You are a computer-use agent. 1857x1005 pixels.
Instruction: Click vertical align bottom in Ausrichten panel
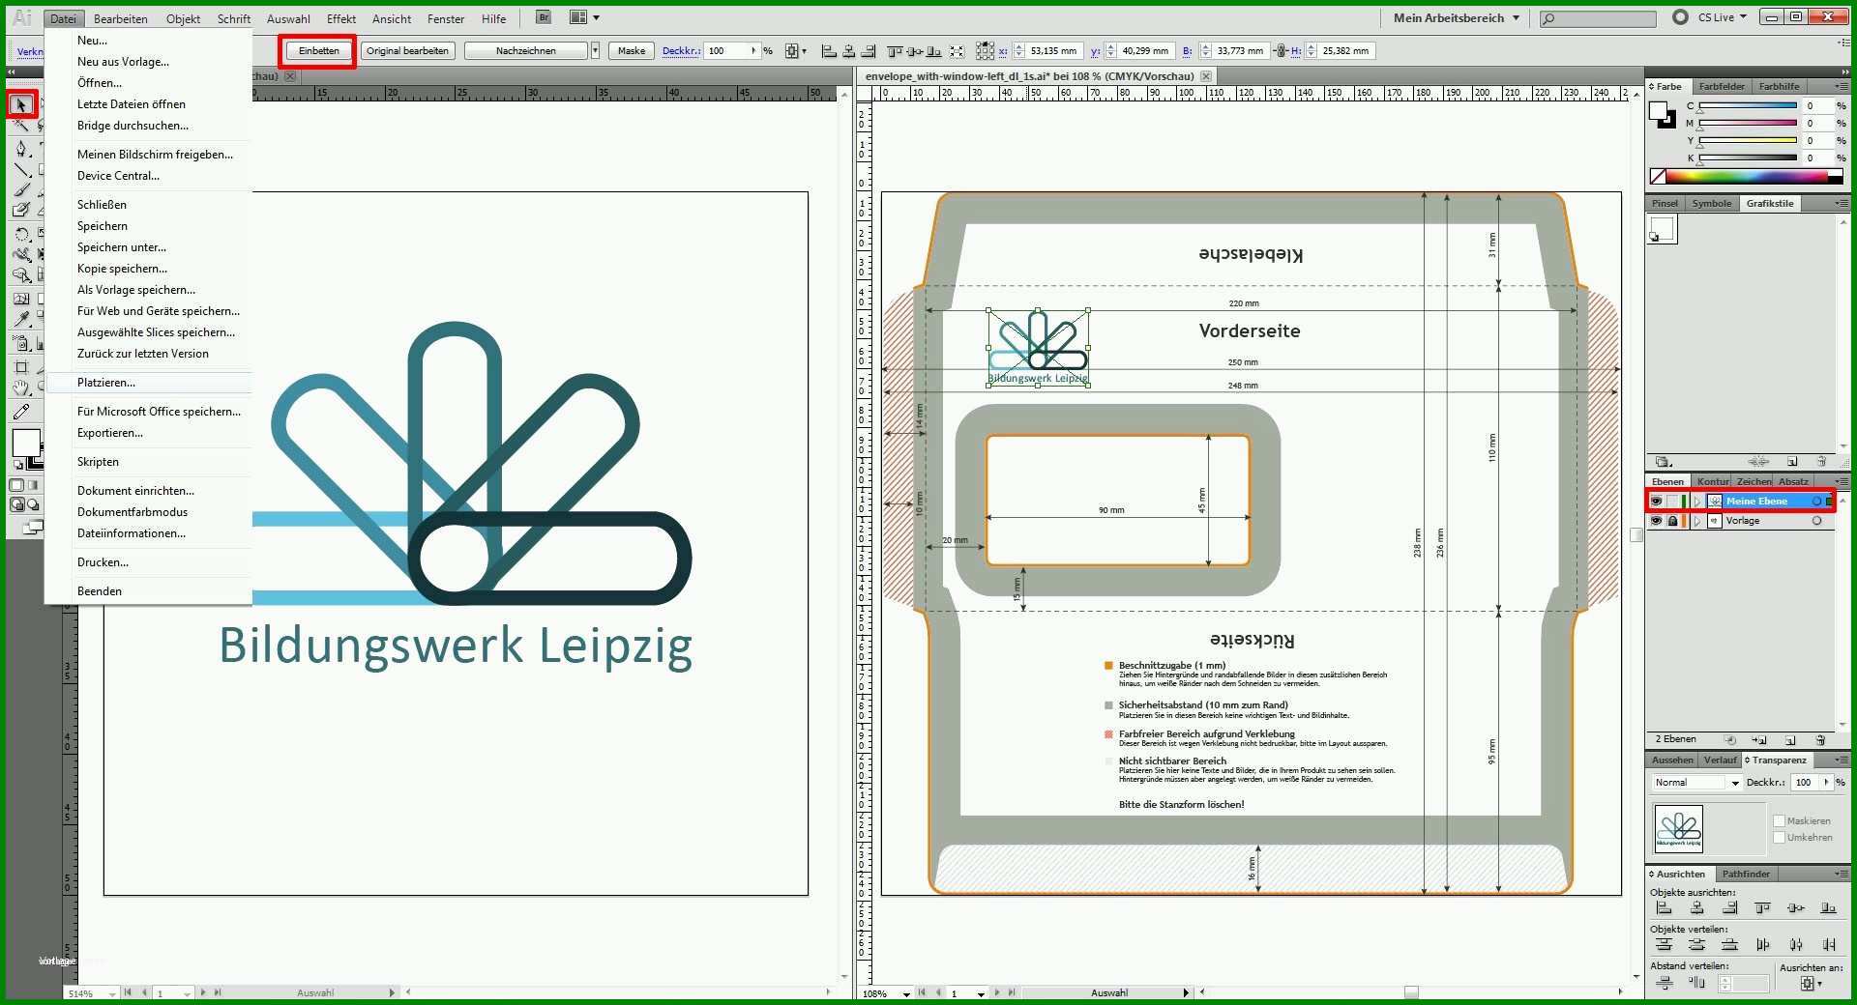(1828, 908)
